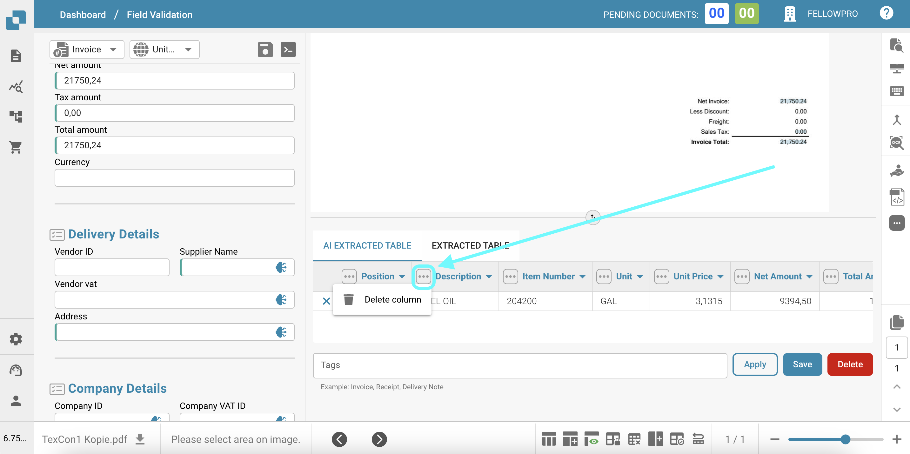
Task: Click AI brain icon in Supplier Name field
Action: coord(281,267)
